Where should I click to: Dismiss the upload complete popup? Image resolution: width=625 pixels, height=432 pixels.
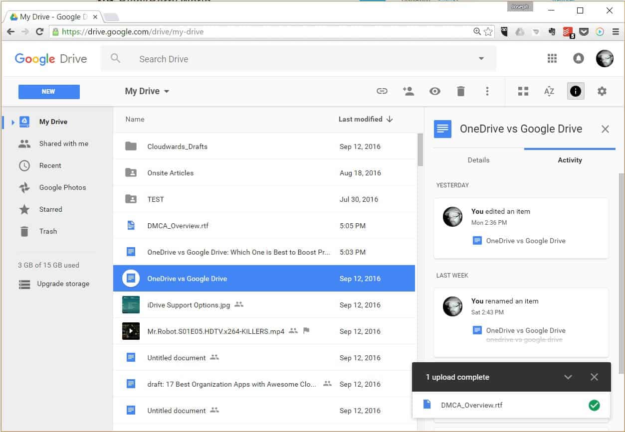594,377
